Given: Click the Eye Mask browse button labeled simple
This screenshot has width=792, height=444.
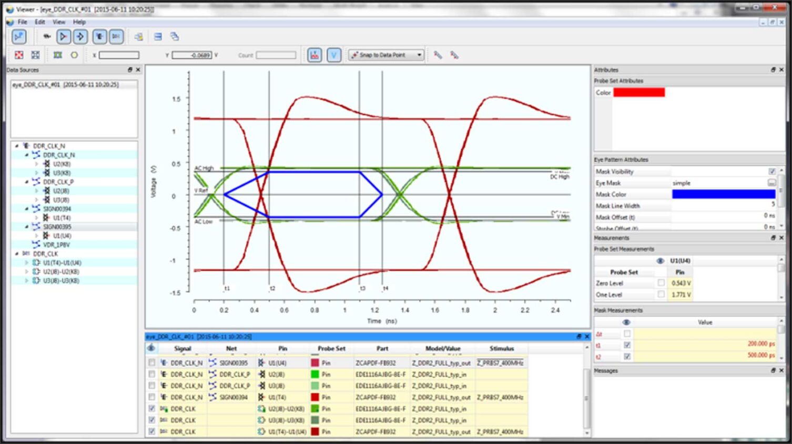Looking at the screenshot, I should tap(771, 183).
